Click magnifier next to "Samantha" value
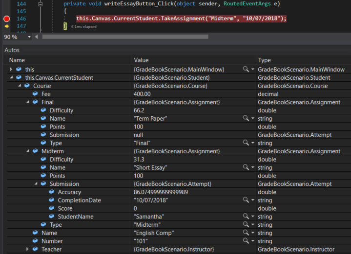 (246, 216)
